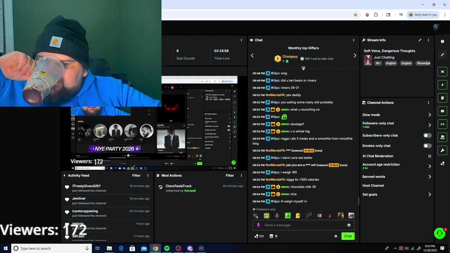
Task: Expand Slow mode options
Action: (x=429, y=115)
